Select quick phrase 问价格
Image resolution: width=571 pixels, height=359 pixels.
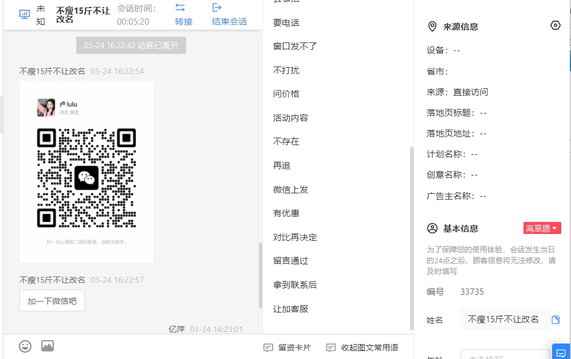point(286,93)
